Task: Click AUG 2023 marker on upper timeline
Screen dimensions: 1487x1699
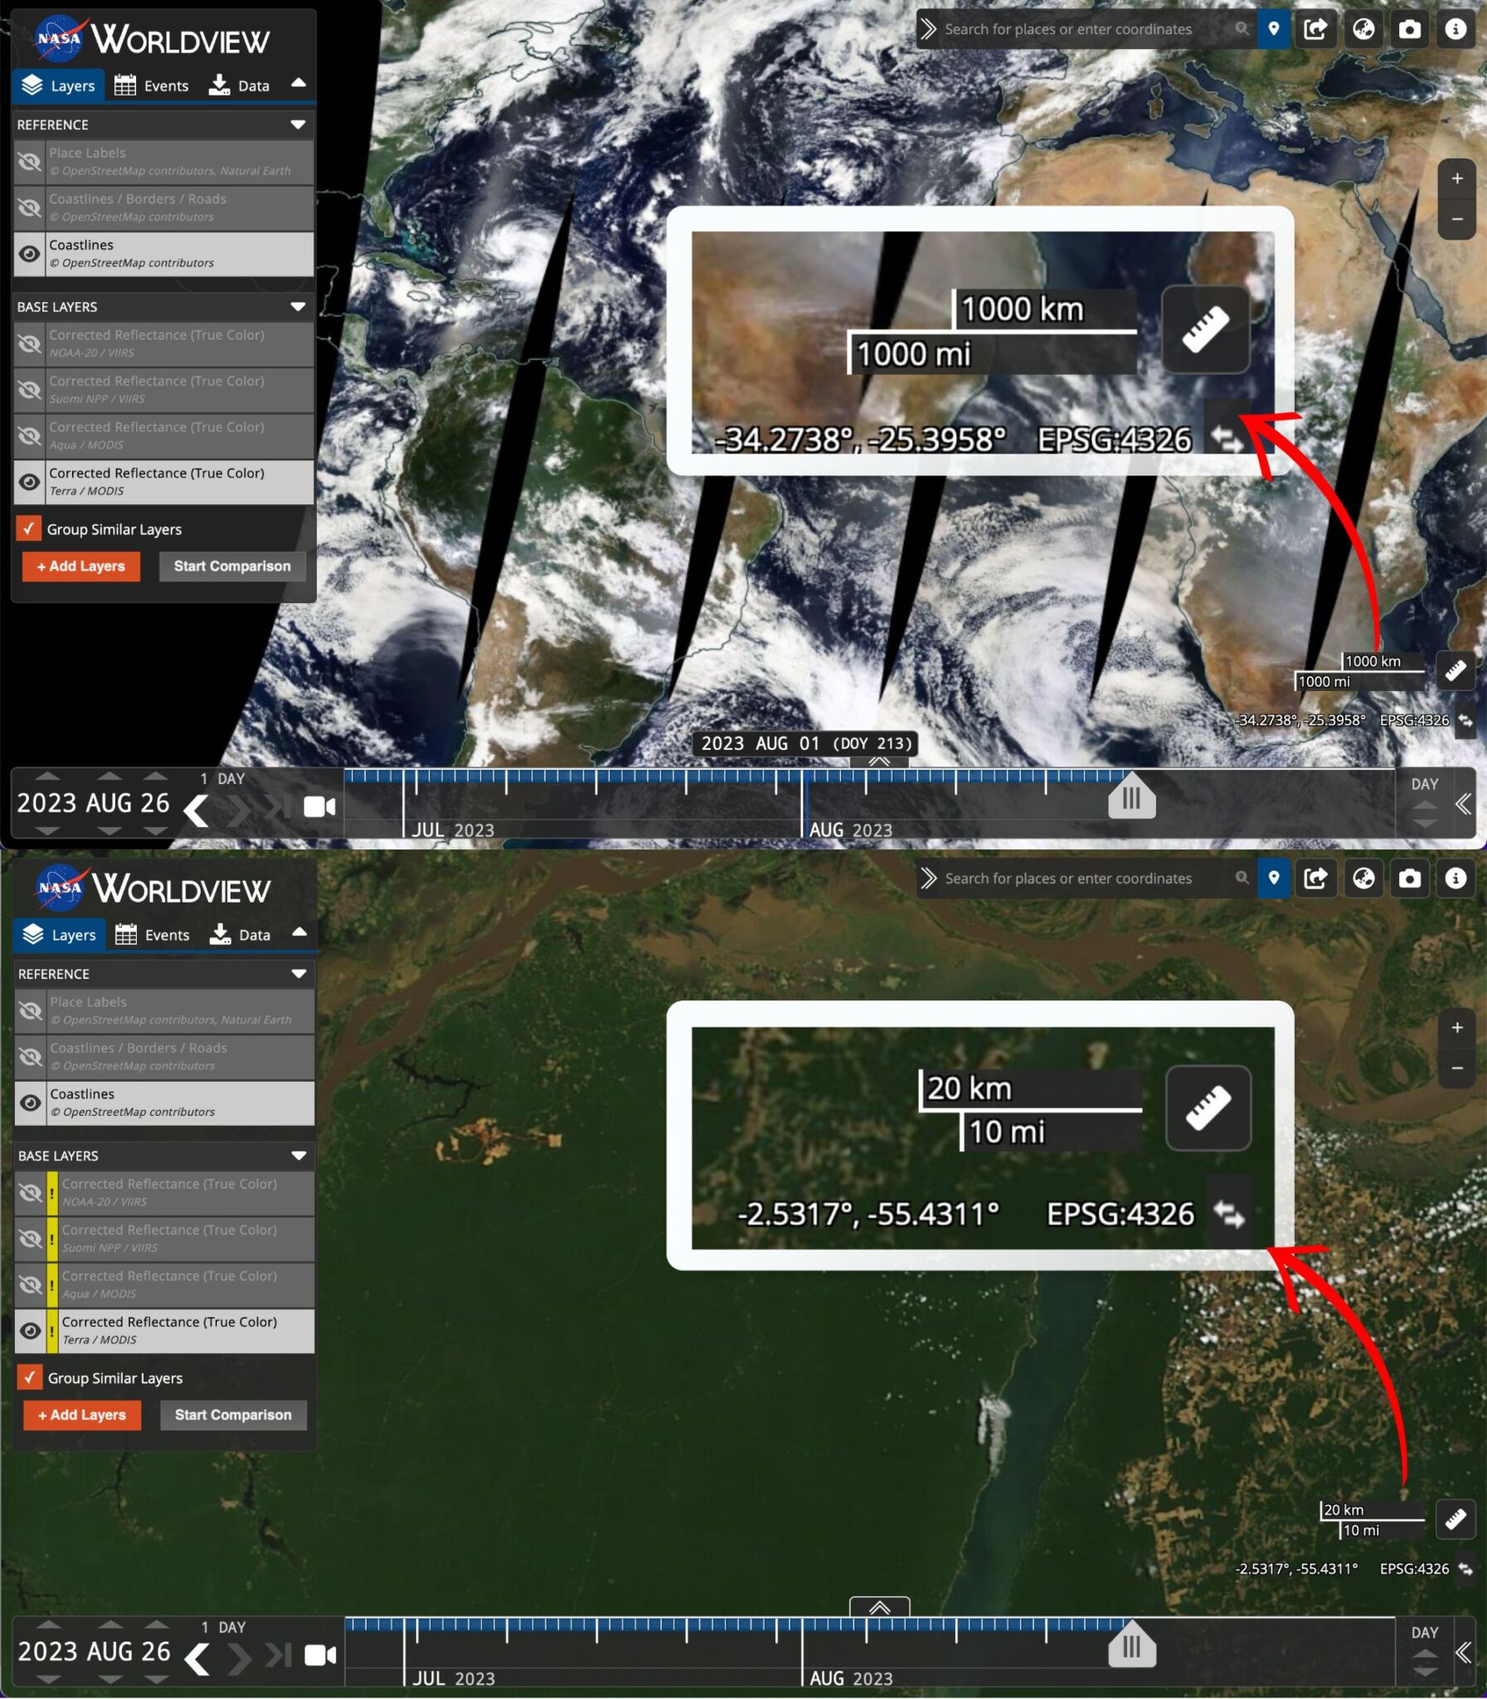Action: click(851, 829)
